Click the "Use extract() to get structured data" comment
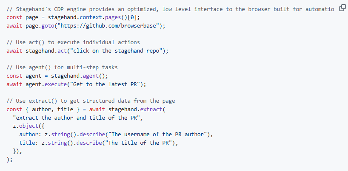Screen dimensions: 348x171 tap(91, 101)
